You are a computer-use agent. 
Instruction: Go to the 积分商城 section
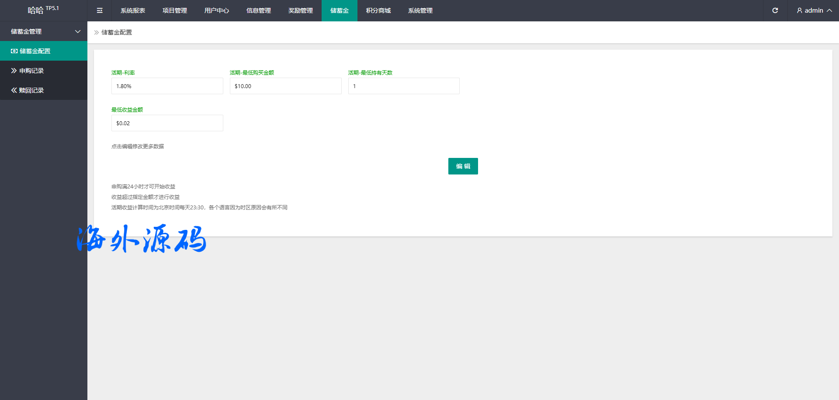378,10
